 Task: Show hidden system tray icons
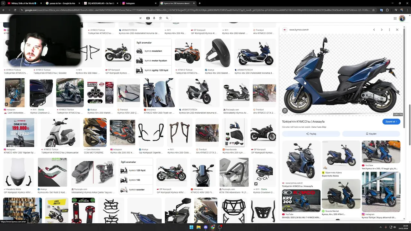380,227
